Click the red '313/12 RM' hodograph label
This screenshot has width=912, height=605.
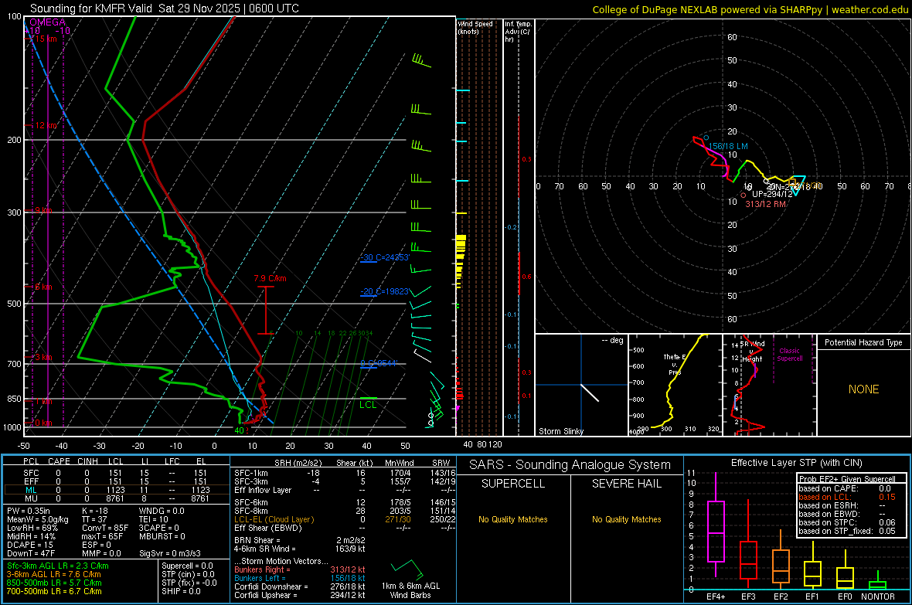point(765,204)
